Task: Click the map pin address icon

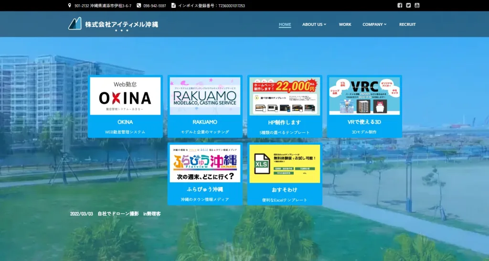Action: pyautogui.click(x=70, y=6)
